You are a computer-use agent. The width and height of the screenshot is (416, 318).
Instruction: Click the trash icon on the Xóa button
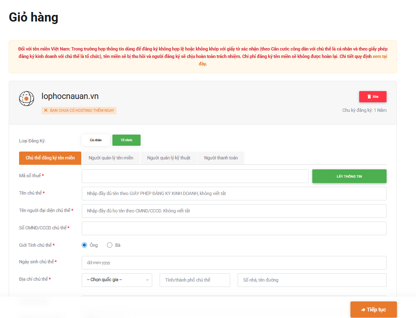pos(369,96)
